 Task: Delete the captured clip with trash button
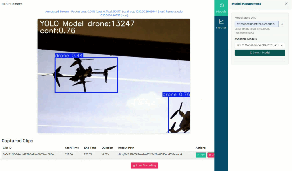click(x=211, y=155)
